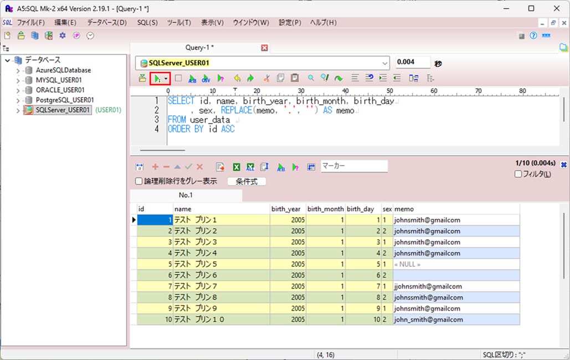Close the Query-1 tab with the red X

tap(264, 48)
